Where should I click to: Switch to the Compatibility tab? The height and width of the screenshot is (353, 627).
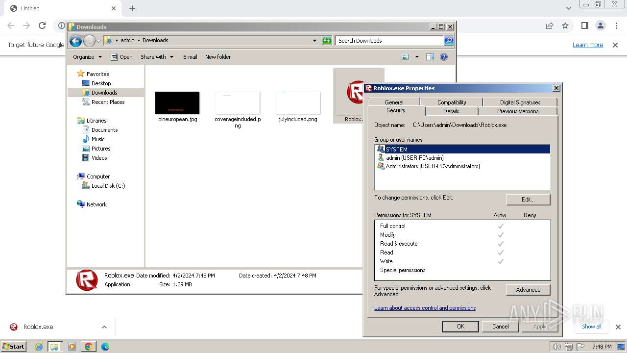coord(452,102)
